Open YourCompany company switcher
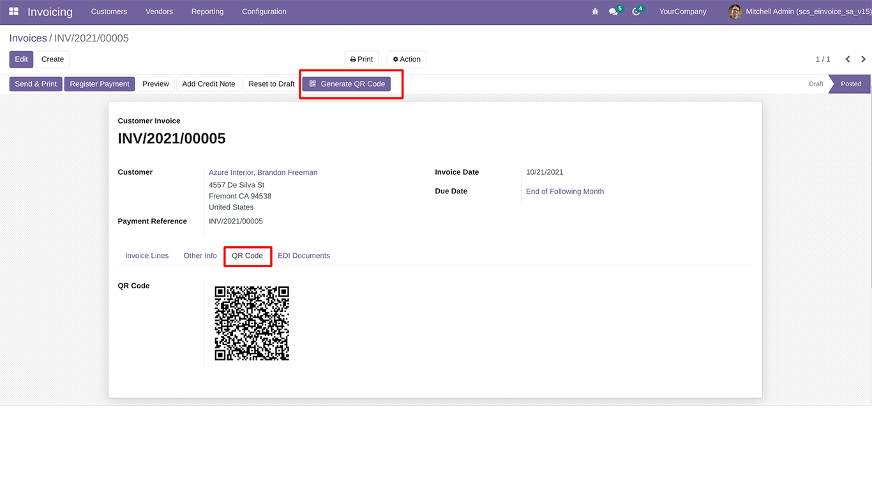Screen dimensions: 872x490 (x=683, y=11)
